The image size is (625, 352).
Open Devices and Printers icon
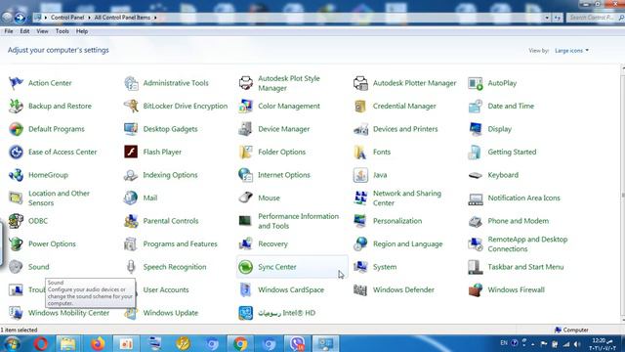coord(360,129)
